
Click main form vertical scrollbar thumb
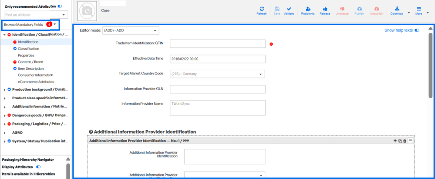[x=430, y=65]
